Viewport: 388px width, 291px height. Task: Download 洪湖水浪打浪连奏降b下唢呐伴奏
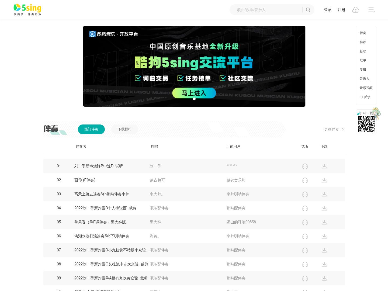pos(324,236)
